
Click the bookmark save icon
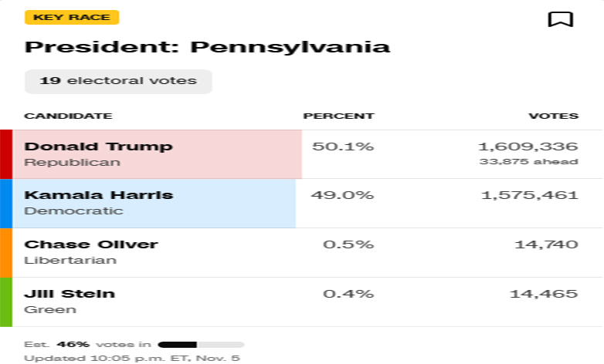coord(560,19)
